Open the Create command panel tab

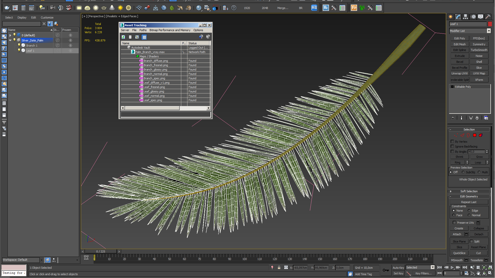[x=451, y=17]
